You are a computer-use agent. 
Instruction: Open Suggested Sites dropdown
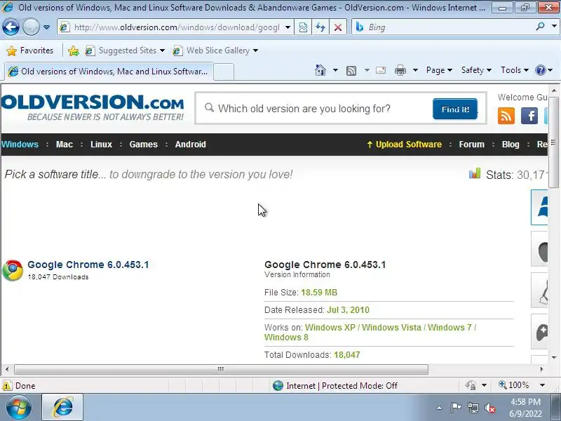(x=125, y=51)
